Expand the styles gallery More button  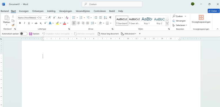point(167,24)
